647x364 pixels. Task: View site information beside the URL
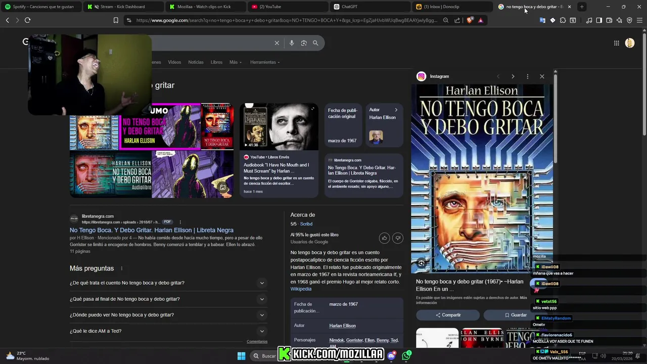click(x=129, y=20)
